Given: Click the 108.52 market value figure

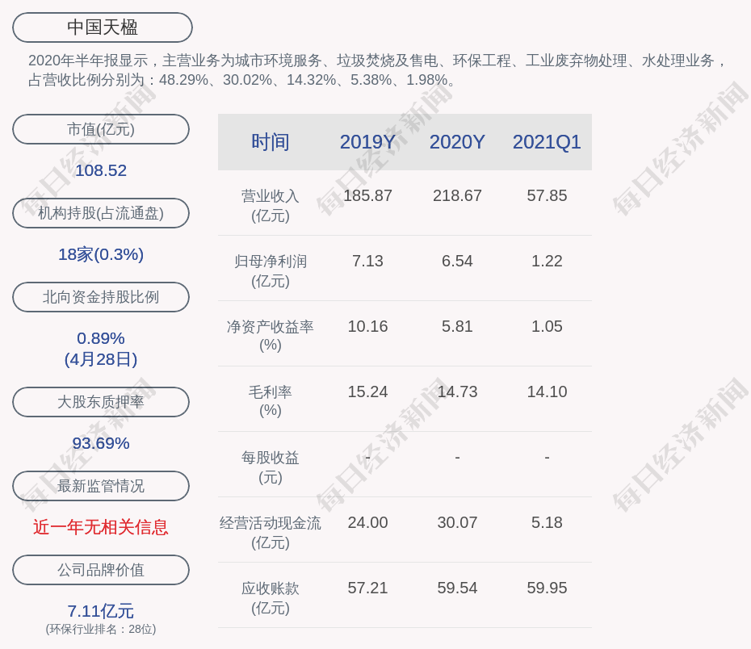Looking at the screenshot, I should tap(101, 170).
